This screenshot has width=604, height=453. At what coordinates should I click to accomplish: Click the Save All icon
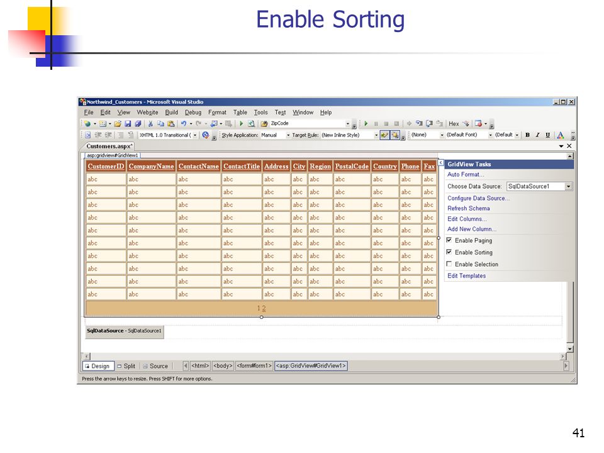tap(138, 124)
